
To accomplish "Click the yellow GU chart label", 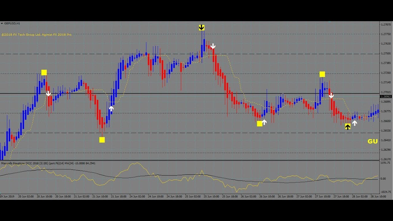I will tap(373, 141).
